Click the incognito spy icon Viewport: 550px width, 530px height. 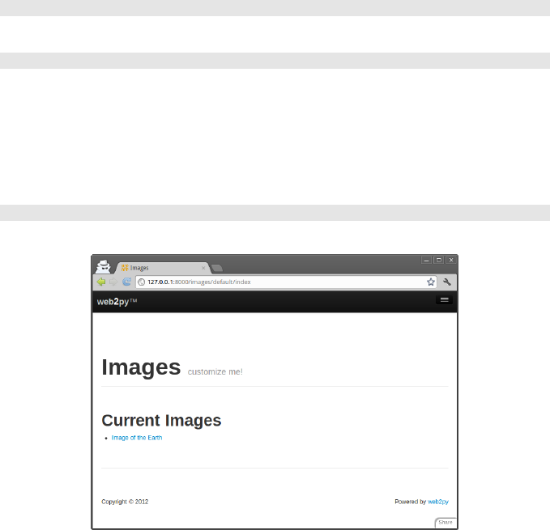pyautogui.click(x=103, y=266)
